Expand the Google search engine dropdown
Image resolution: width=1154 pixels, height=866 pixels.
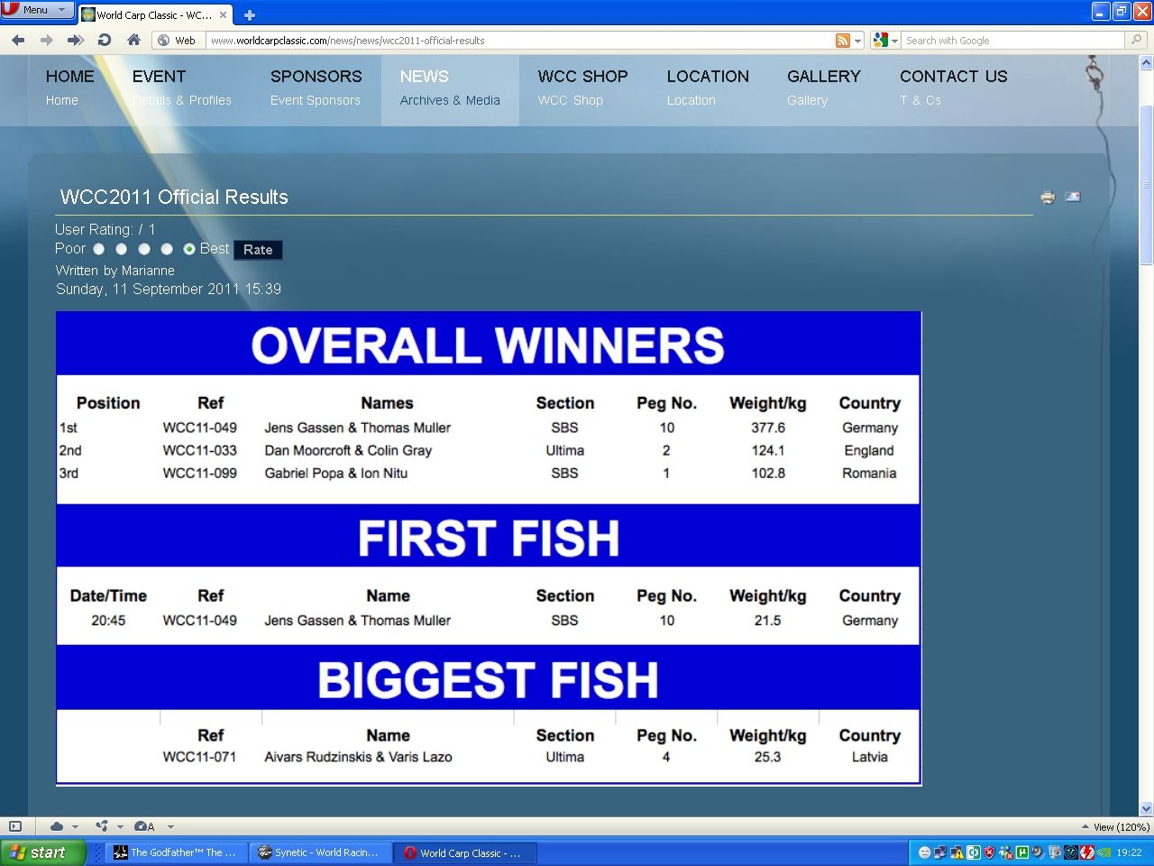(x=885, y=41)
